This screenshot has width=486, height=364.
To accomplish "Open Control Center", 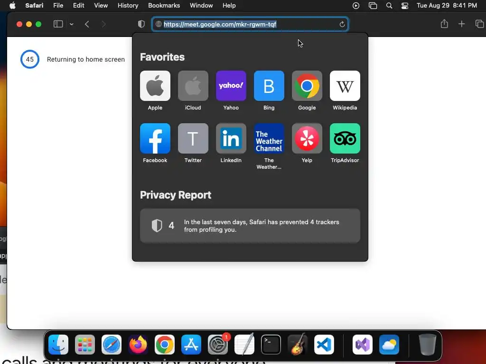I will (x=405, y=6).
